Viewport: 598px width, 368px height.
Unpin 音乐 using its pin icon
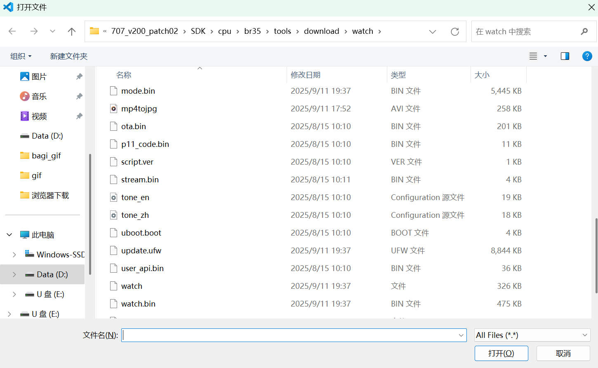coord(79,96)
